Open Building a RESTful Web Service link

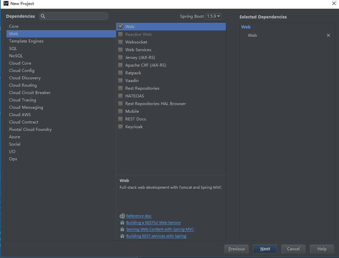click(153, 223)
